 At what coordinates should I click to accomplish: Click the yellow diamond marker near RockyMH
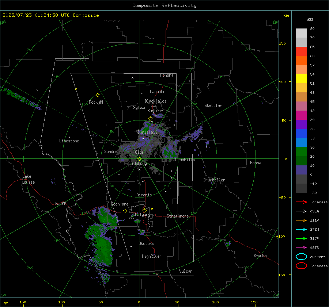point(98,95)
